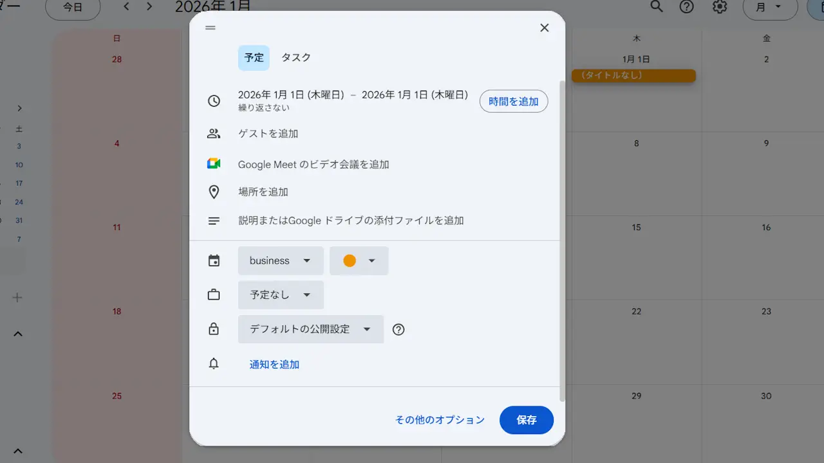Open the settings gear icon
824x463 pixels.
click(x=720, y=6)
